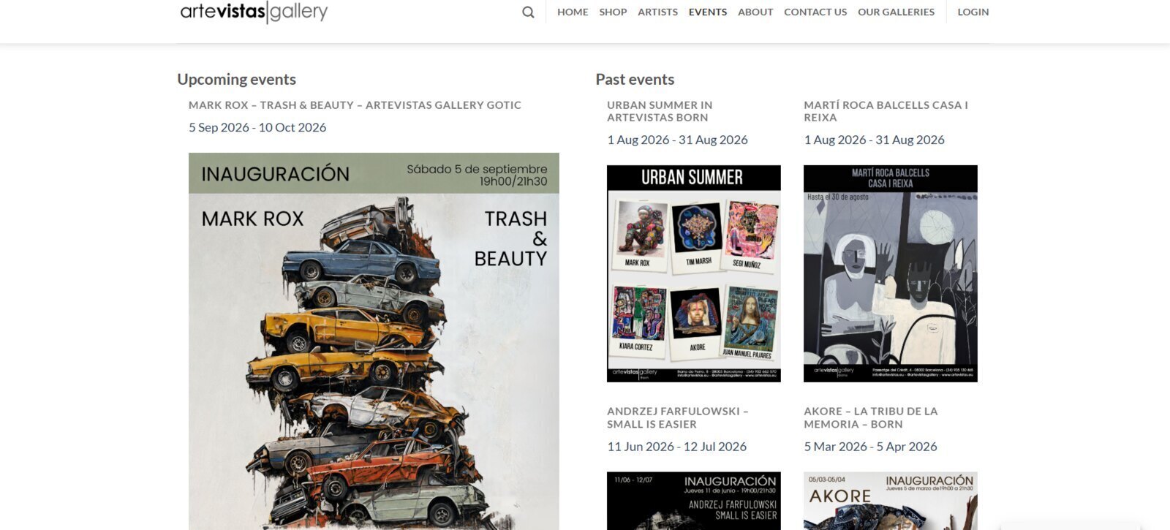The image size is (1170, 530).
Task: Open the CONTACT US menu item
Action: (815, 12)
